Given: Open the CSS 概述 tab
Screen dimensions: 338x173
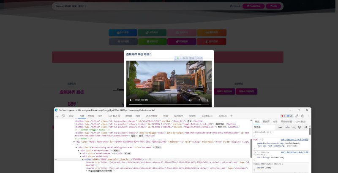Looking at the screenshot, I should pyautogui.click(x=114, y=116).
